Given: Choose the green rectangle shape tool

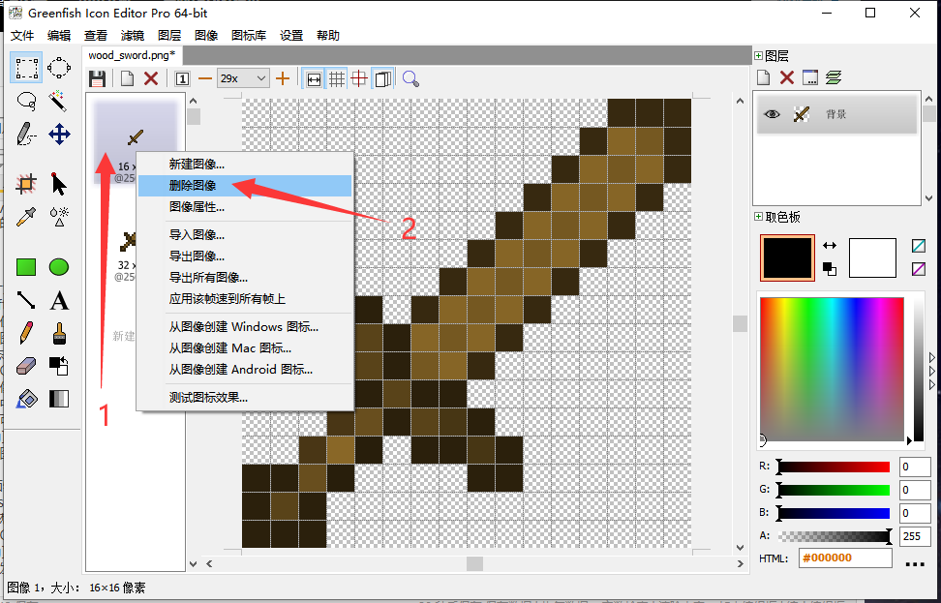Looking at the screenshot, I should click(26, 267).
